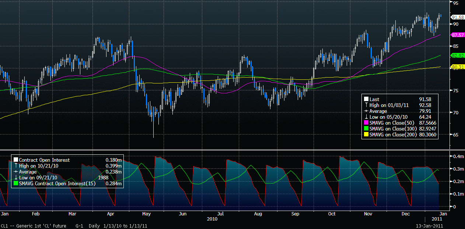Select the magenta 87.57 axis price tag
Image resolution: width=465 pixels, height=229 pixels.
457,35
